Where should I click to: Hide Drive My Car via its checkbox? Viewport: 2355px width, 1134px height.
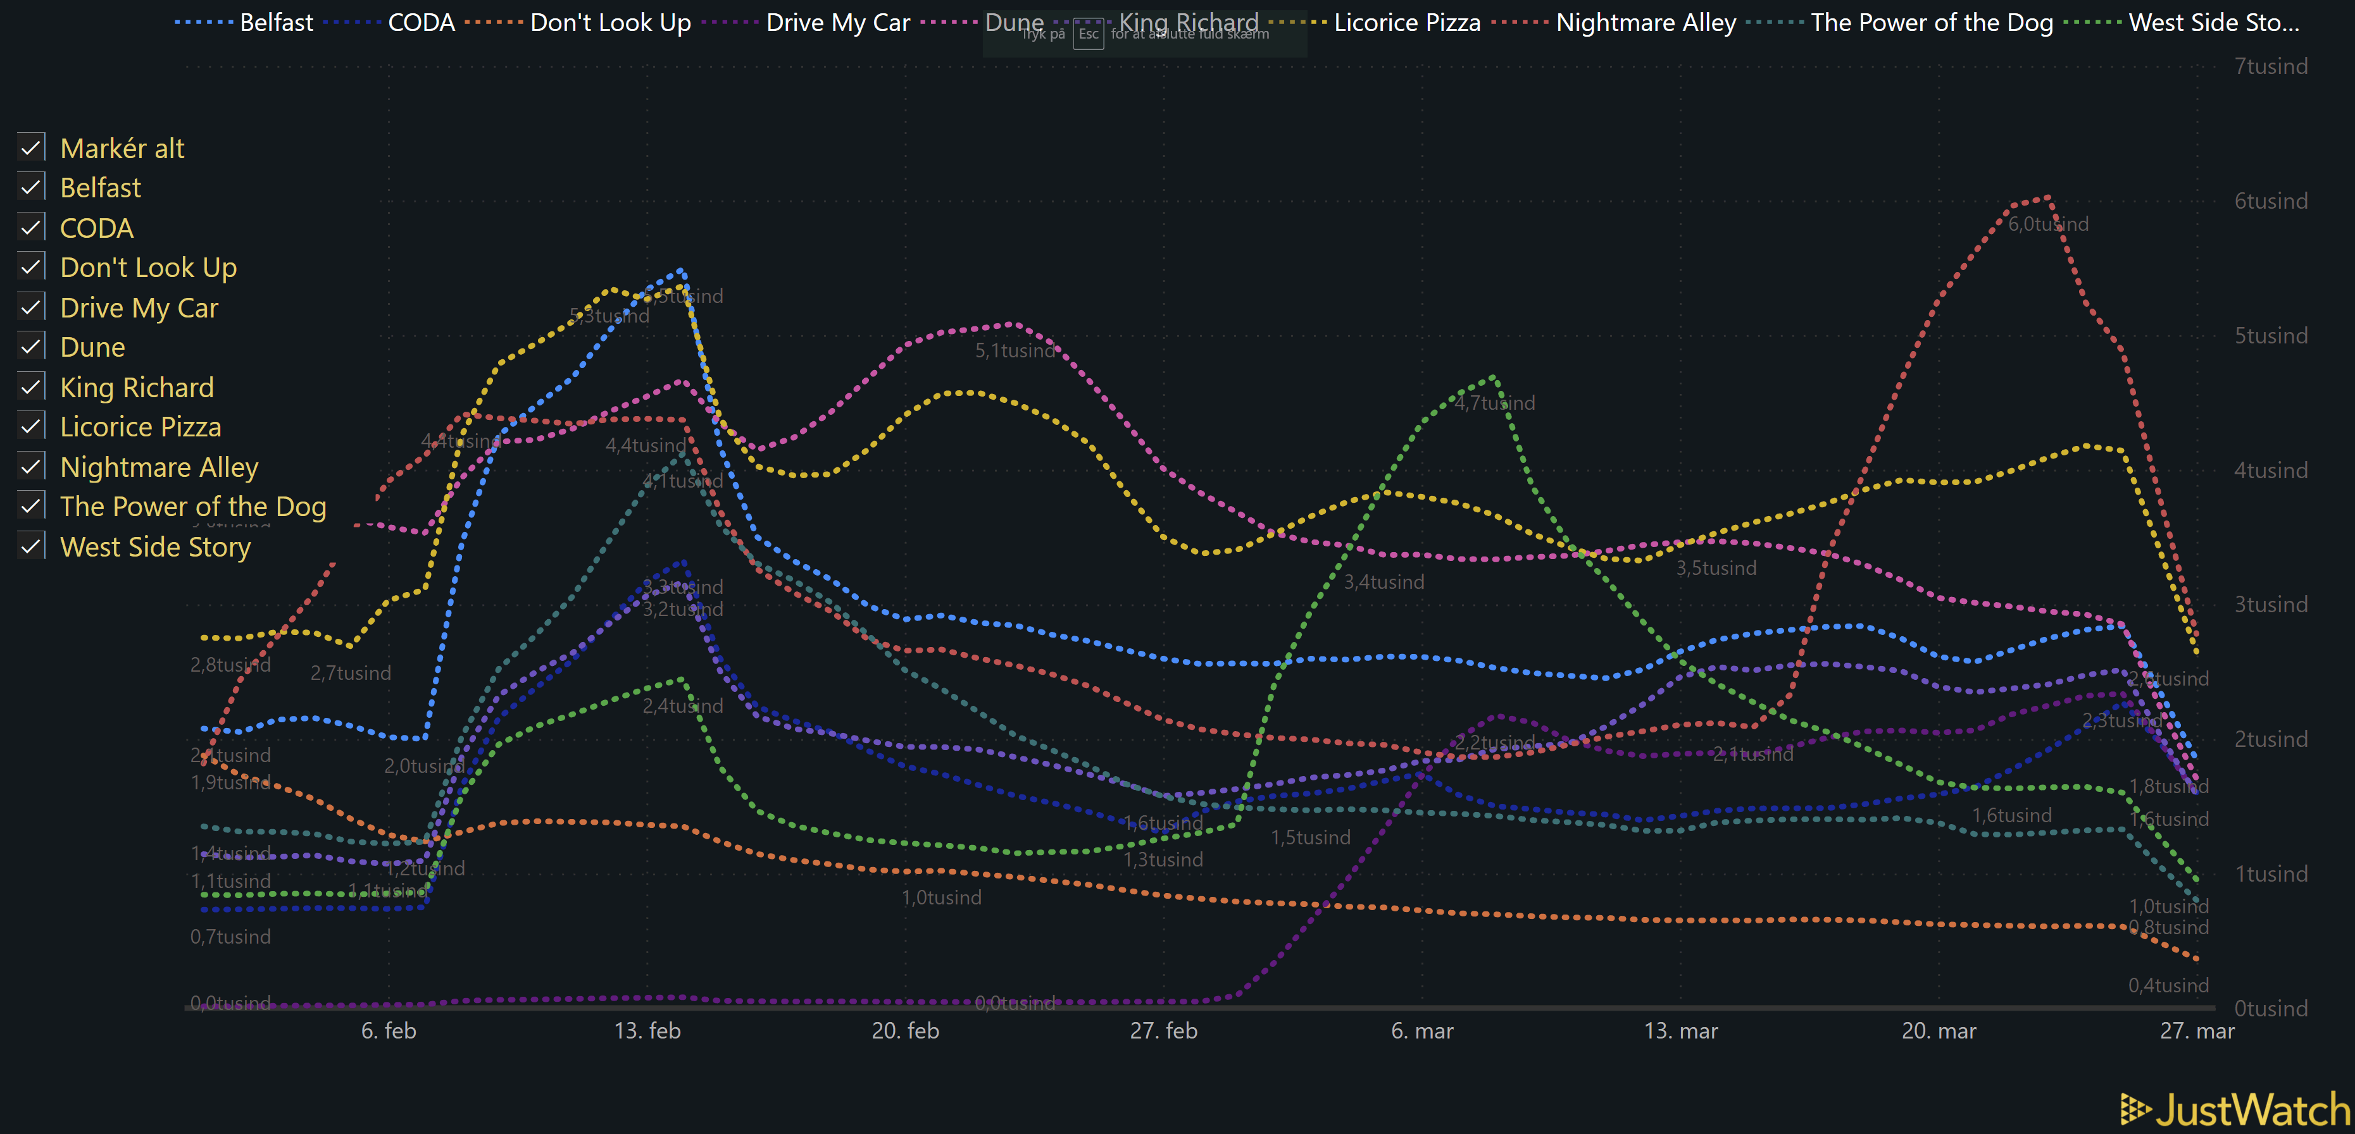[x=31, y=307]
